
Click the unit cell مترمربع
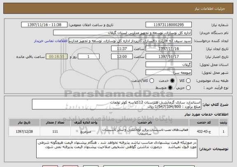point(86,132)
